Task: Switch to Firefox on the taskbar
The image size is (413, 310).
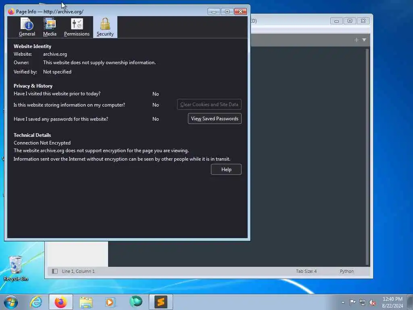Action: pyautogui.click(x=60, y=302)
